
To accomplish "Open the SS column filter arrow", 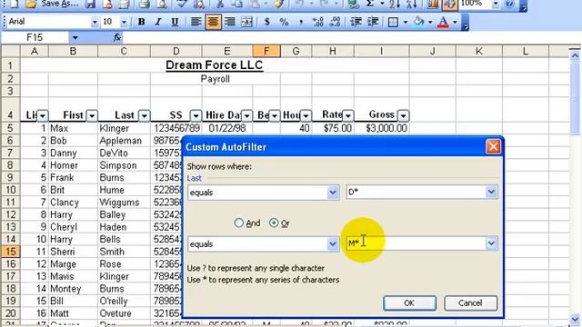I will (x=196, y=116).
